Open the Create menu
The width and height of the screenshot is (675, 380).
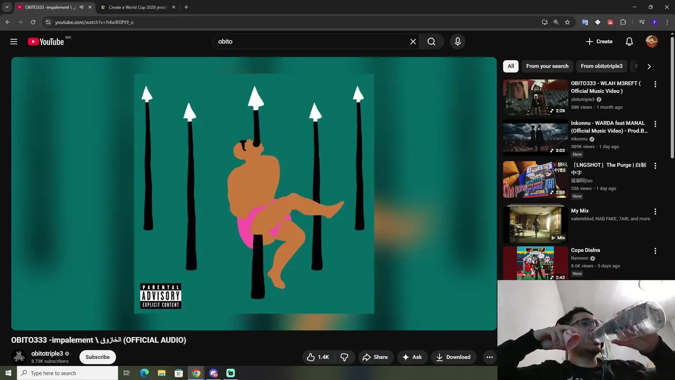click(599, 42)
